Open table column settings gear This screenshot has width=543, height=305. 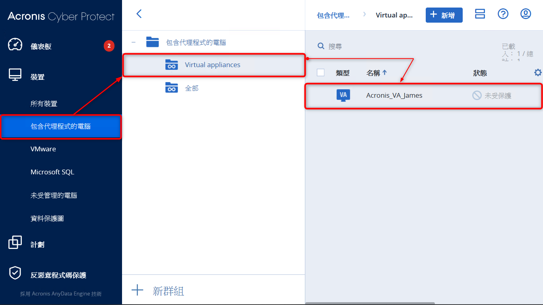point(538,72)
